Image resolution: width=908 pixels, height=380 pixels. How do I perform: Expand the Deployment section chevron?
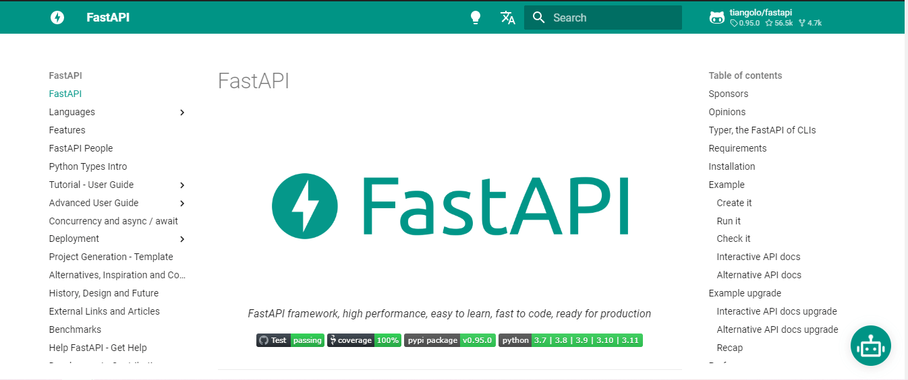click(182, 239)
